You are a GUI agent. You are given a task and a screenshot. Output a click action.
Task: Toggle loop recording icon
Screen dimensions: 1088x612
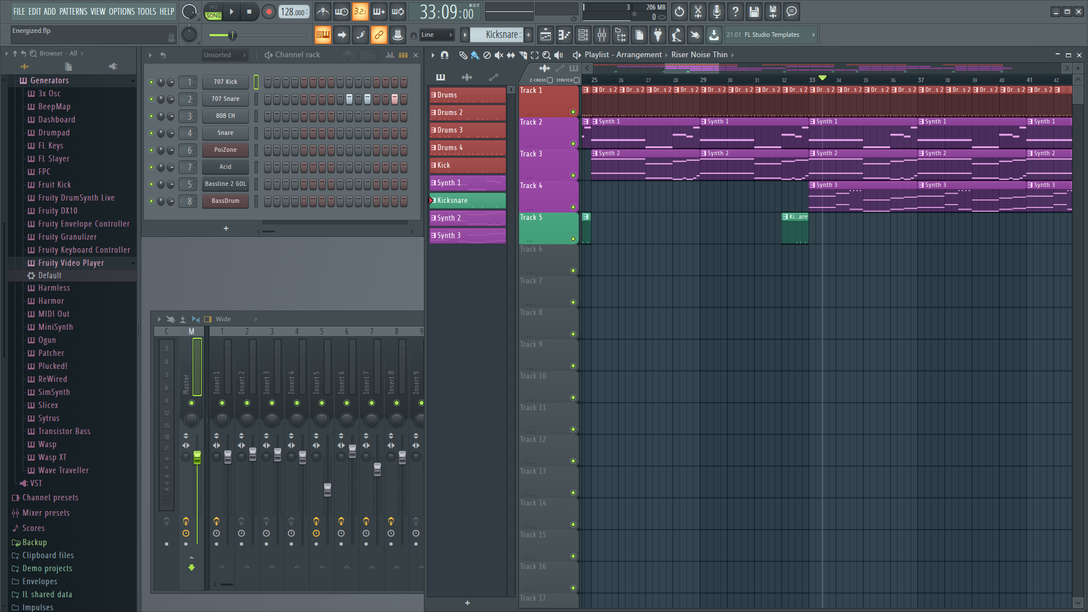coord(398,11)
